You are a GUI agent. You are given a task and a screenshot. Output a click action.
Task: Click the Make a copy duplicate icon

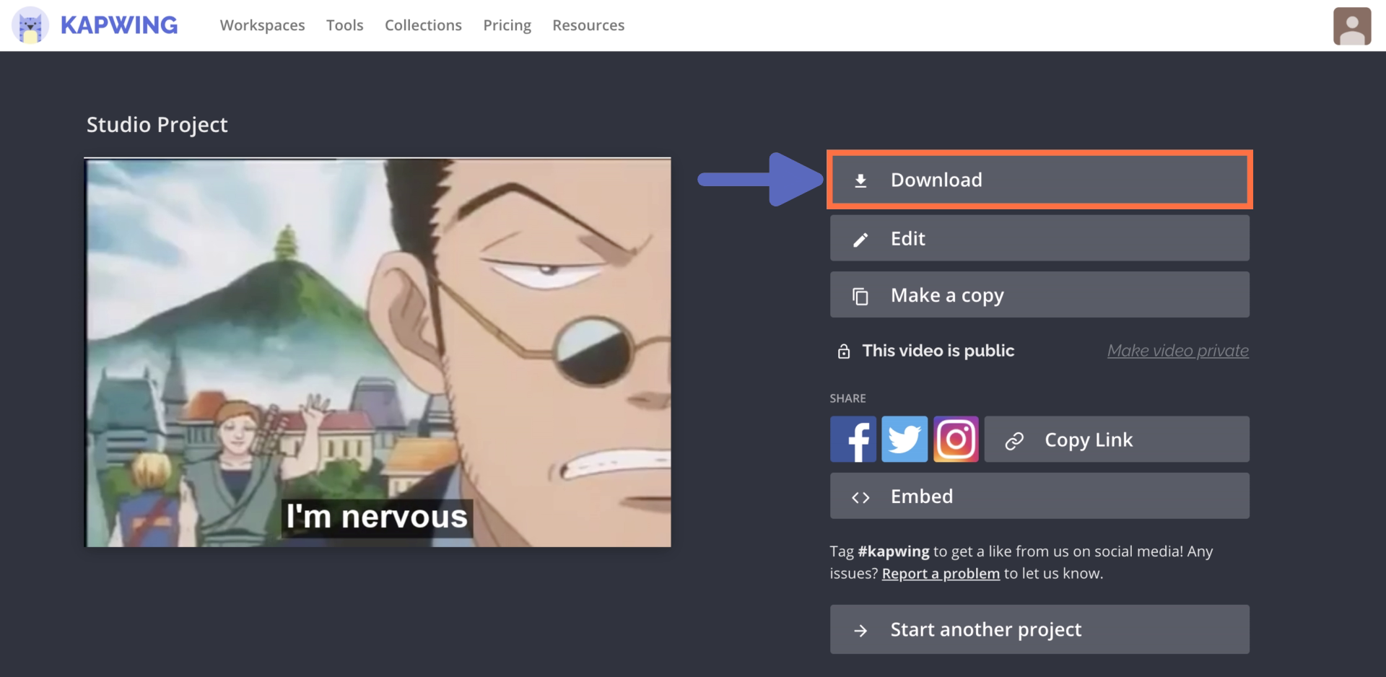click(x=860, y=294)
